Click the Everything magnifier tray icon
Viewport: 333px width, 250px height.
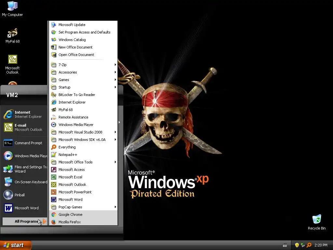coord(309,245)
